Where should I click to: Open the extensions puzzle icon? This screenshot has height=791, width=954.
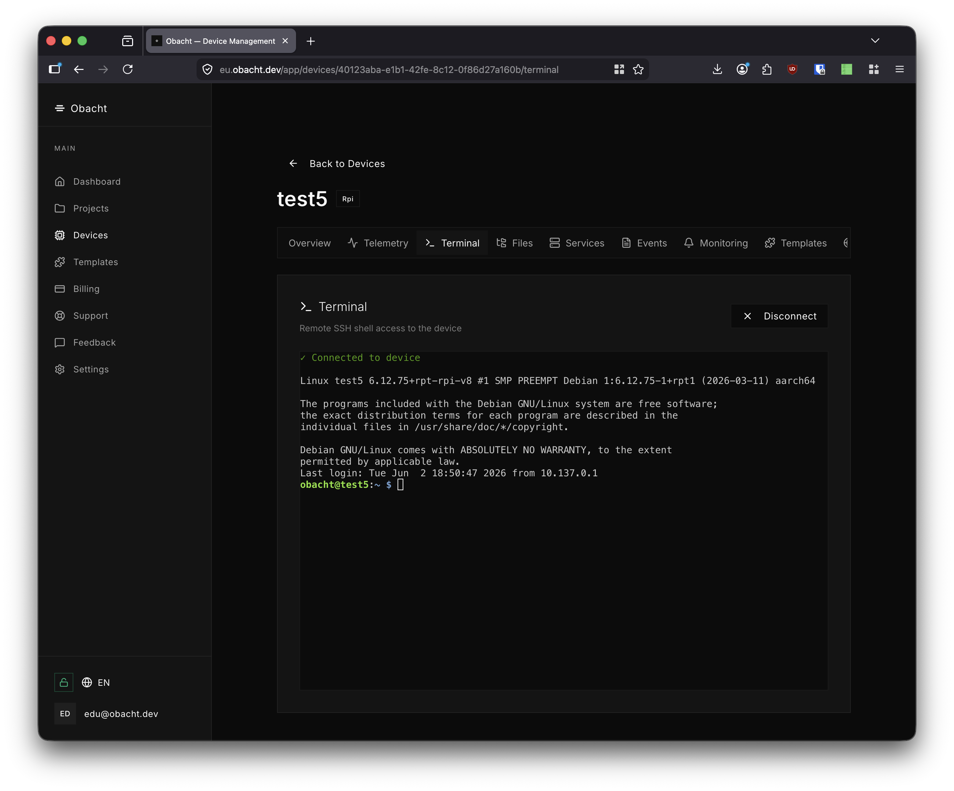tap(767, 69)
